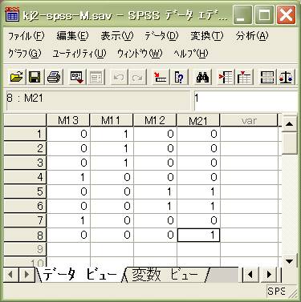301x302 pixels.
Task: Select the M13 column header
Action: coord(68,120)
